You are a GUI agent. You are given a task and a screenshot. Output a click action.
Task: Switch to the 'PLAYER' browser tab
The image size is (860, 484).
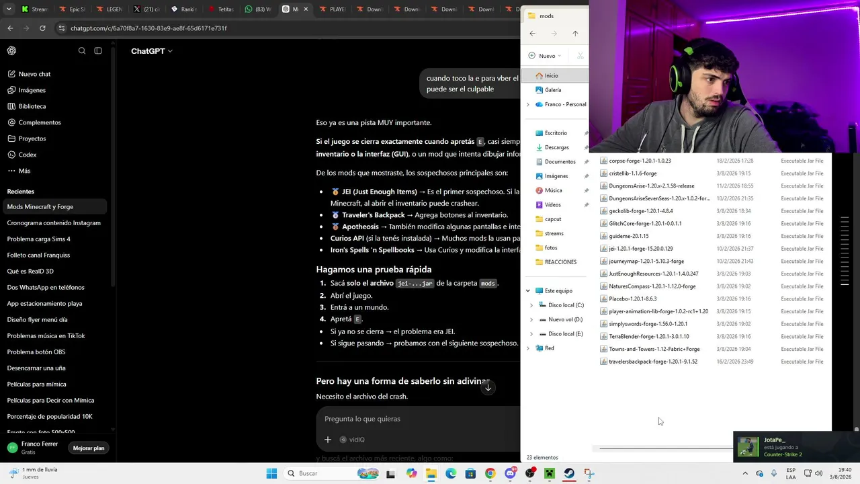click(333, 9)
